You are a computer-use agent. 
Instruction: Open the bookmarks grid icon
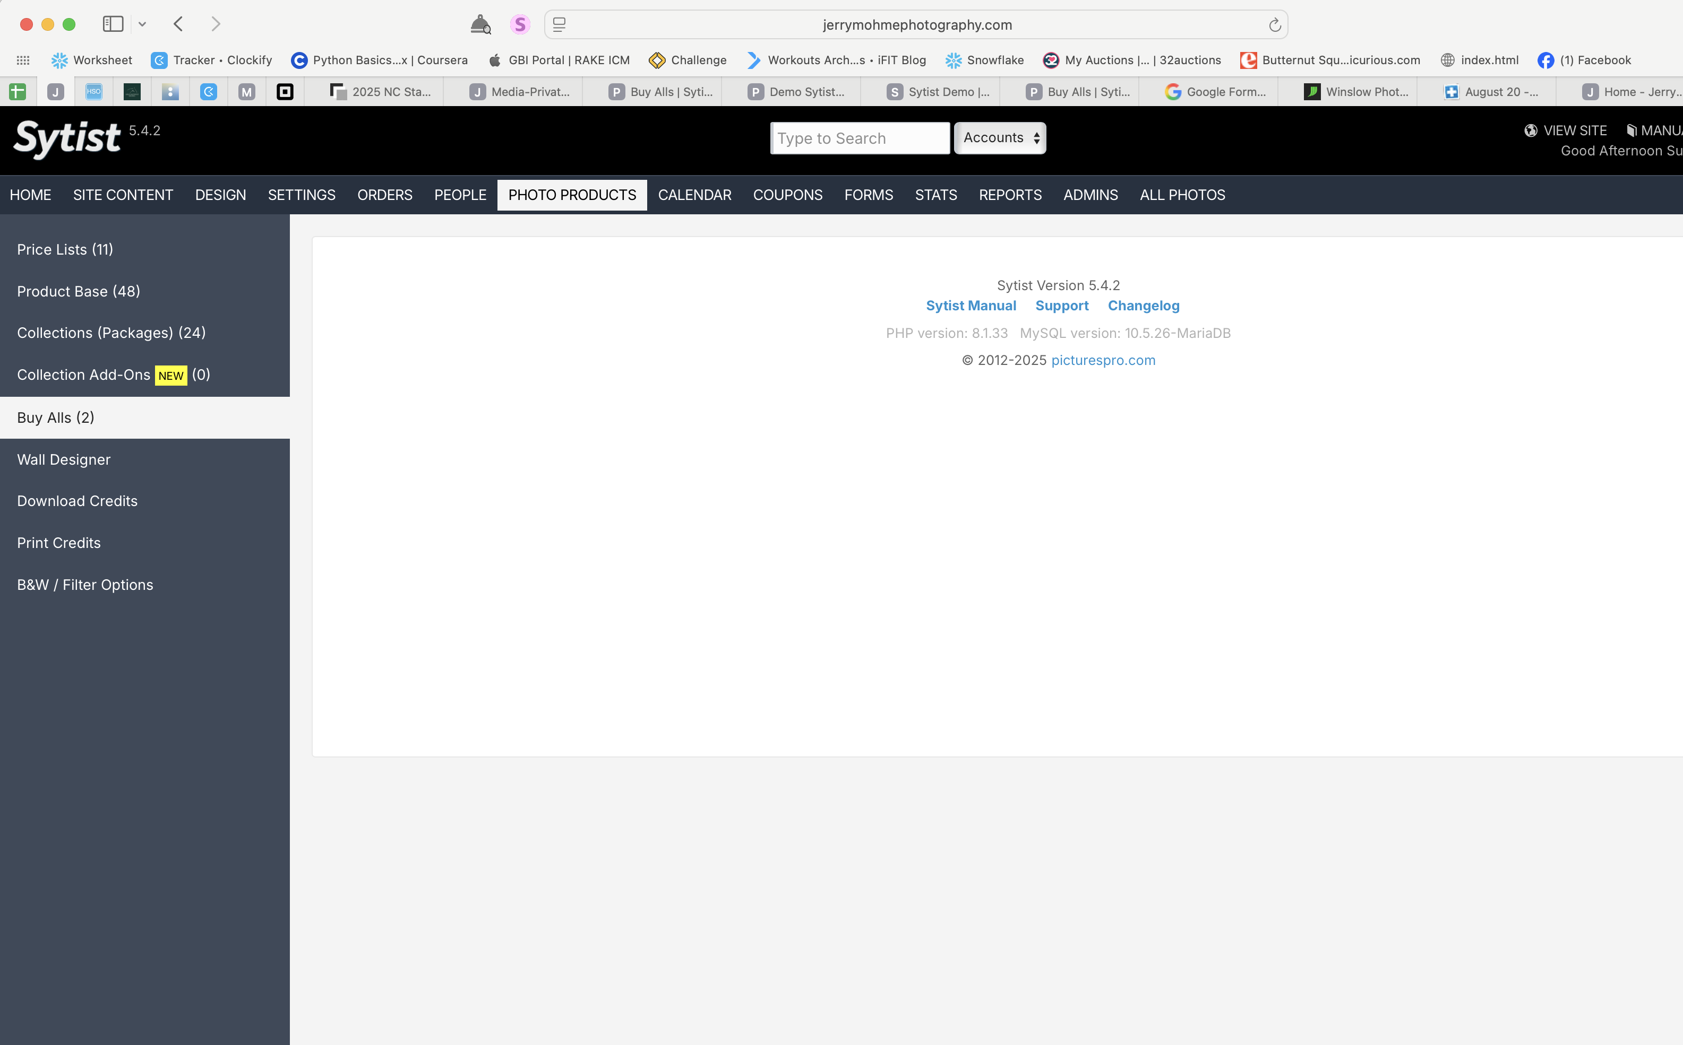point(23,60)
